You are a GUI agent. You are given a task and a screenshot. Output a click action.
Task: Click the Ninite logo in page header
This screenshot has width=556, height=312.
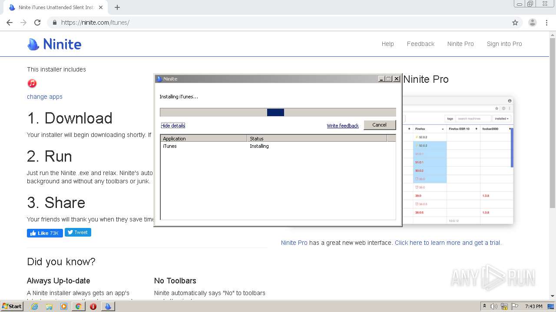point(54,44)
